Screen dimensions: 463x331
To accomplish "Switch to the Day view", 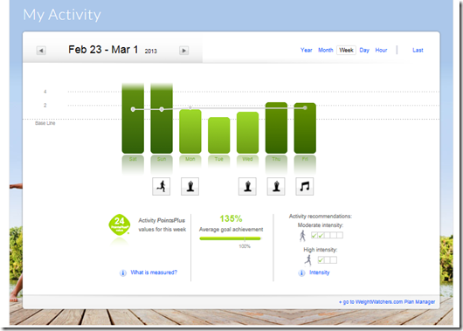I will pyautogui.click(x=364, y=50).
